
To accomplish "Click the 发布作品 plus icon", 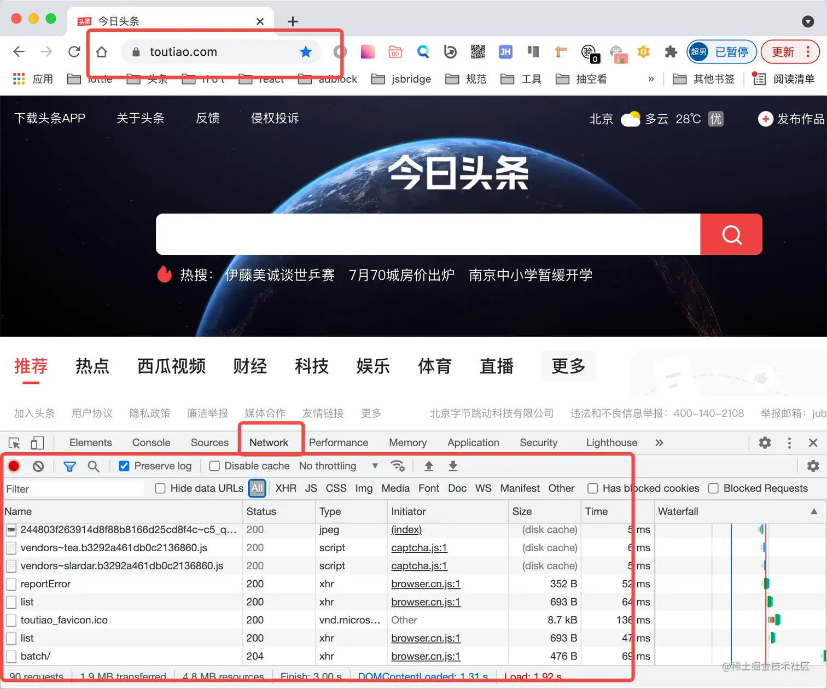I will tap(765, 119).
